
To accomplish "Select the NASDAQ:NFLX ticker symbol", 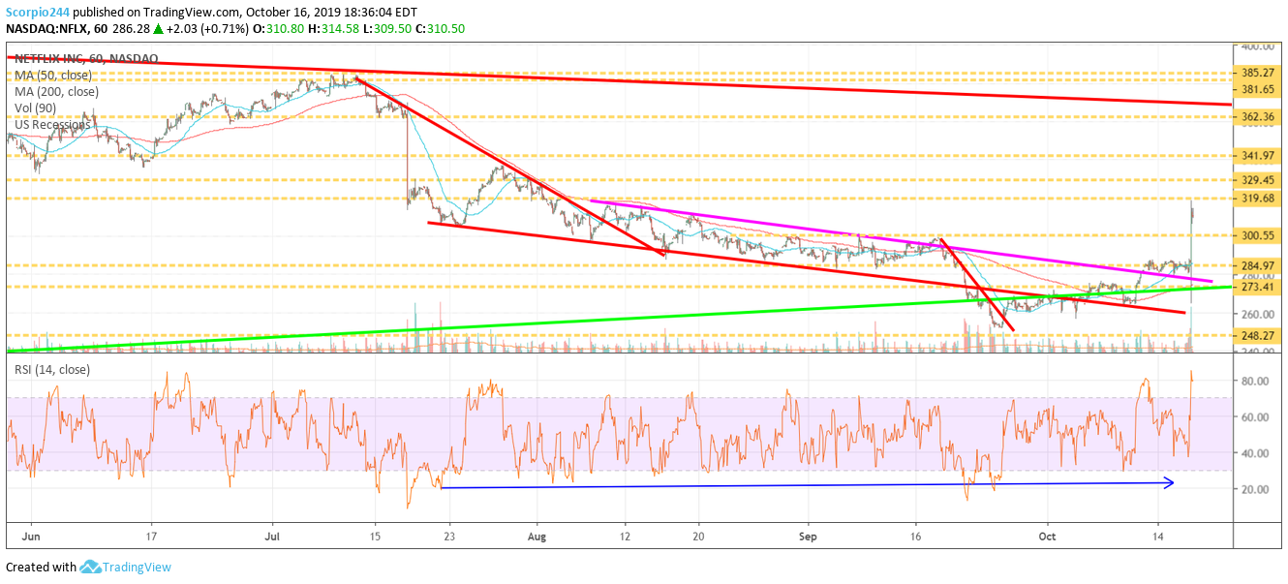I will [x=48, y=28].
